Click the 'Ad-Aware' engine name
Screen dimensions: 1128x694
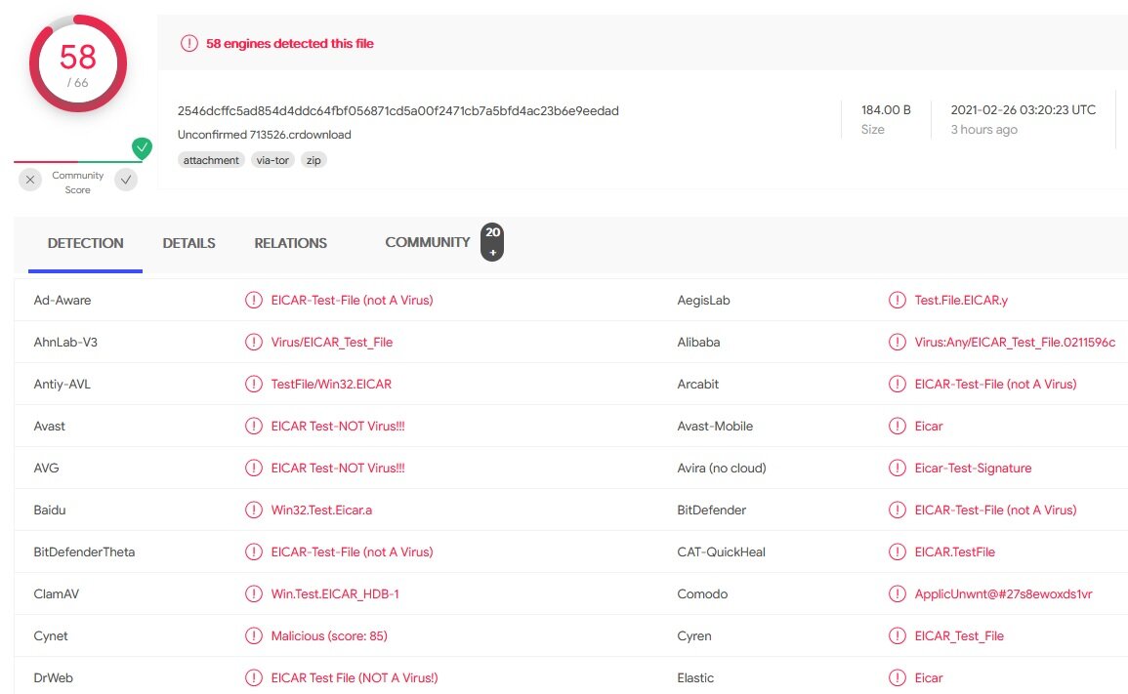(63, 300)
